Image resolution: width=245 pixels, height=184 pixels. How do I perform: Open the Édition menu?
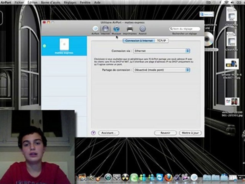click(32, 2)
